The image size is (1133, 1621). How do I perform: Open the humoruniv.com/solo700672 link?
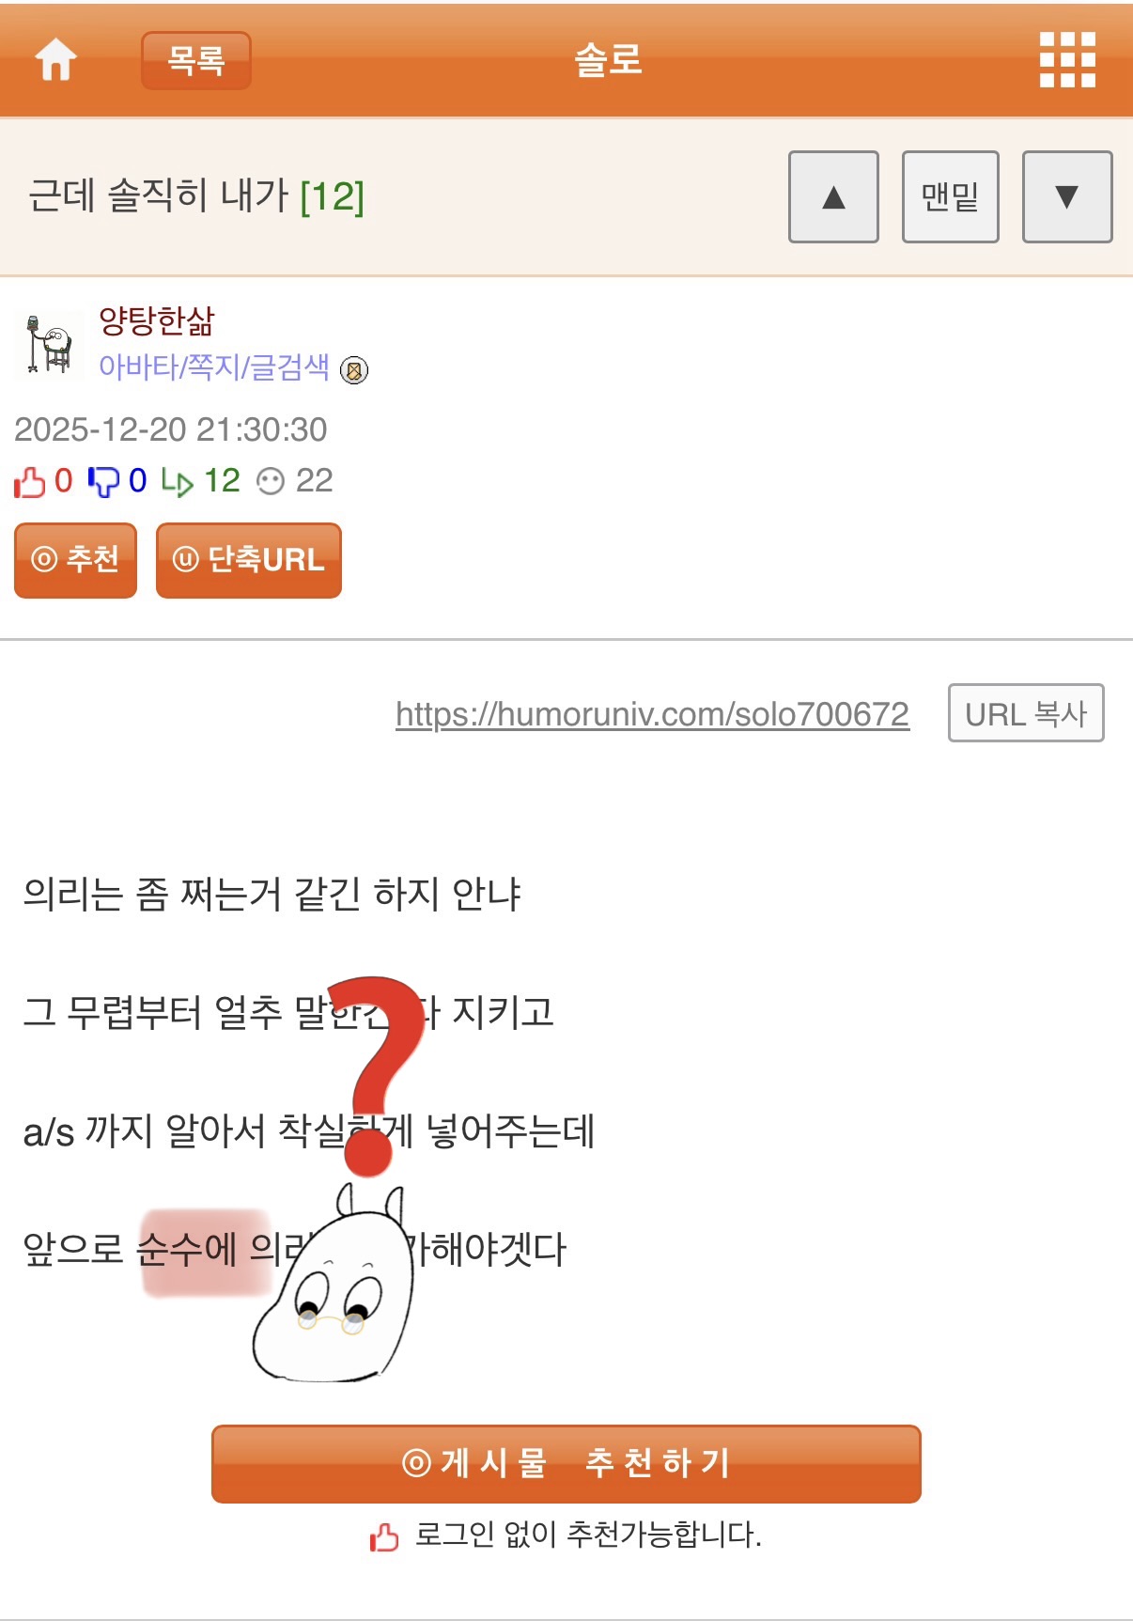(x=652, y=714)
